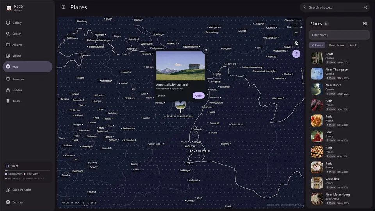Sort places by Most photos
The image size is (375, 211).
click(x=336, y=45)
